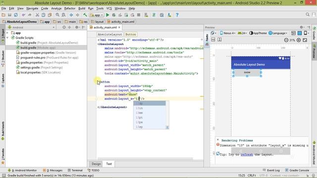Click the Stop square icon
This screenshot has width=317, height=178.
pyautogui.click(x=139, y=15)
